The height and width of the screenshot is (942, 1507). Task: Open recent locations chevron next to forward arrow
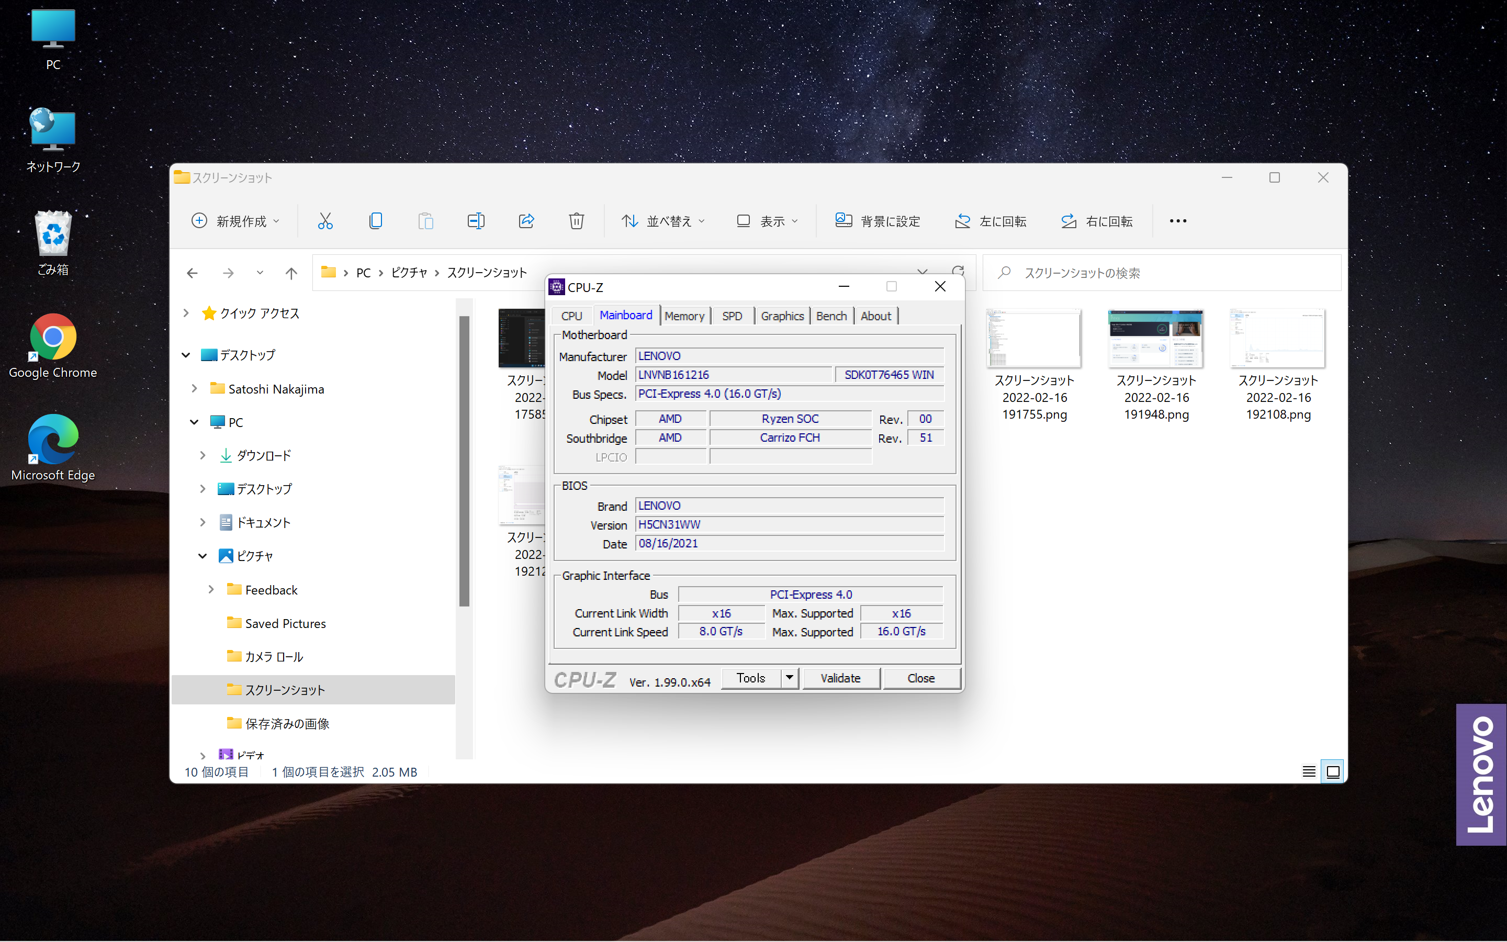tap(260, 273)
